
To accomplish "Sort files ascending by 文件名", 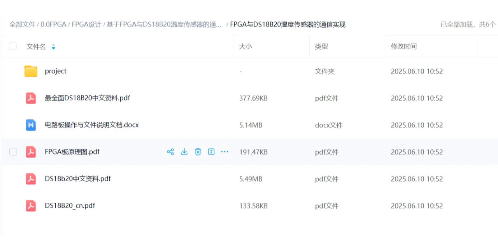I will [x=53, y=44].
